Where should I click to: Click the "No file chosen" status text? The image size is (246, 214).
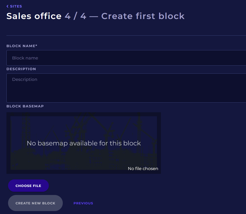(x=143, y=169)
